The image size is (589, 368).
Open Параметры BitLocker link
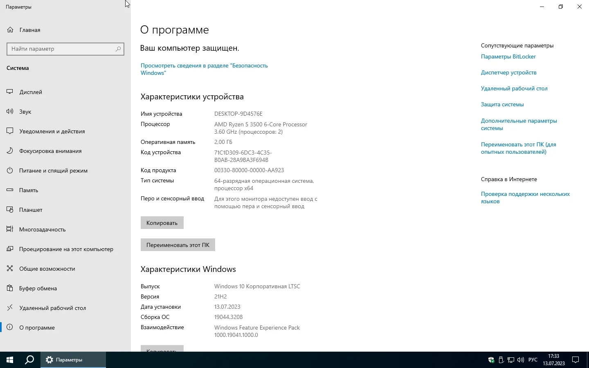tap(508, 57)
